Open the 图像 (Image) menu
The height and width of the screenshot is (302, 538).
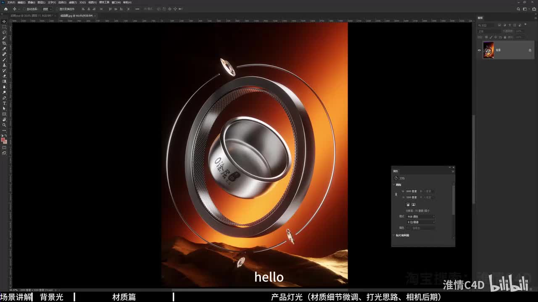(32, 2)
